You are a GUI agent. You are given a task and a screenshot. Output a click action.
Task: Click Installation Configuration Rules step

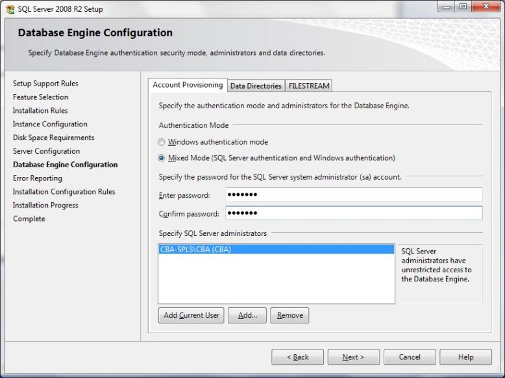pyautogui.click(x=64, y=192)
